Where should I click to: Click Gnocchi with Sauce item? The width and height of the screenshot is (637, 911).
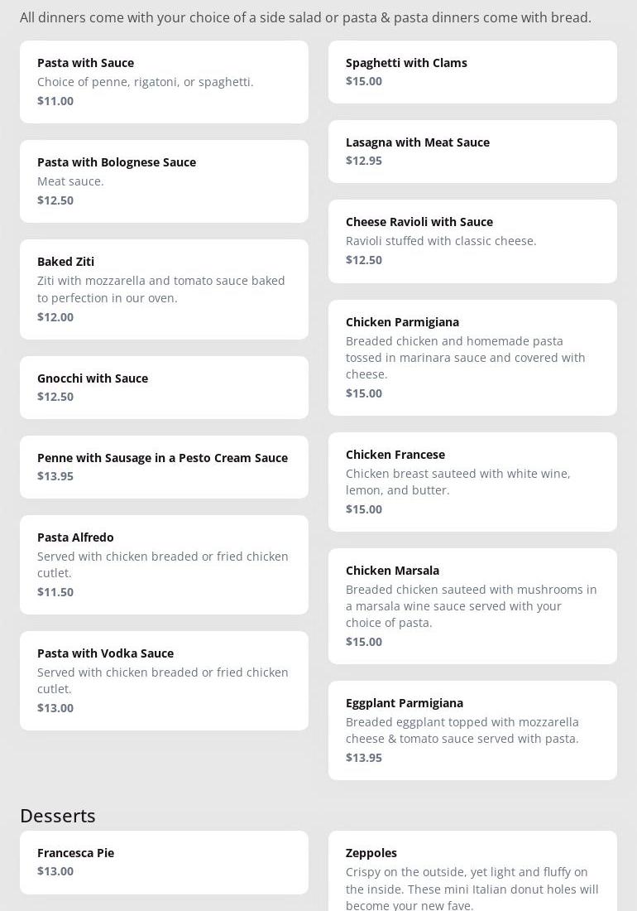tap(164, 387)
